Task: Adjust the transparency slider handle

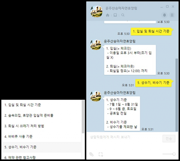Action: (174, 154)
